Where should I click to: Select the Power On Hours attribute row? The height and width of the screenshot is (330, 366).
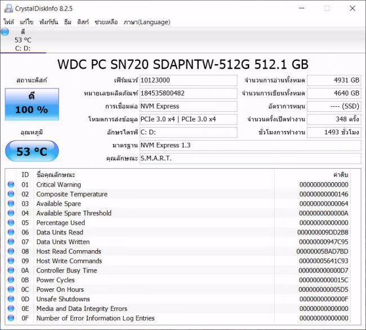click(x=178, y=290)
